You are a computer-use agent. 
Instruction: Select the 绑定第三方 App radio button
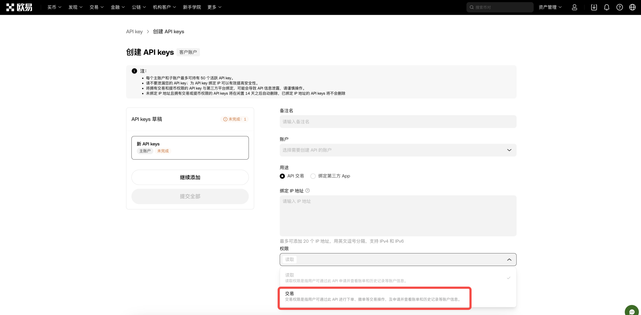click(313, 176)
